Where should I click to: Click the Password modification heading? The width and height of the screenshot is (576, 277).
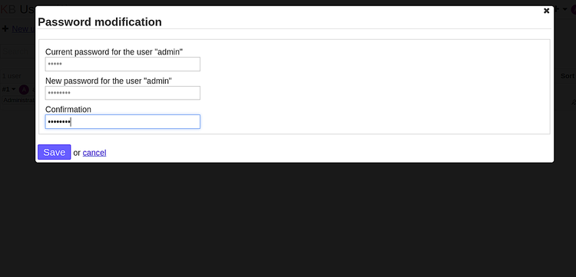(100, 22)
